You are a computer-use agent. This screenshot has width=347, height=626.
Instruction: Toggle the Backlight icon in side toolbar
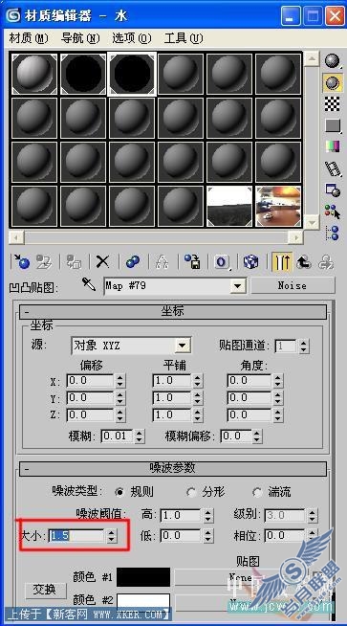333,82
